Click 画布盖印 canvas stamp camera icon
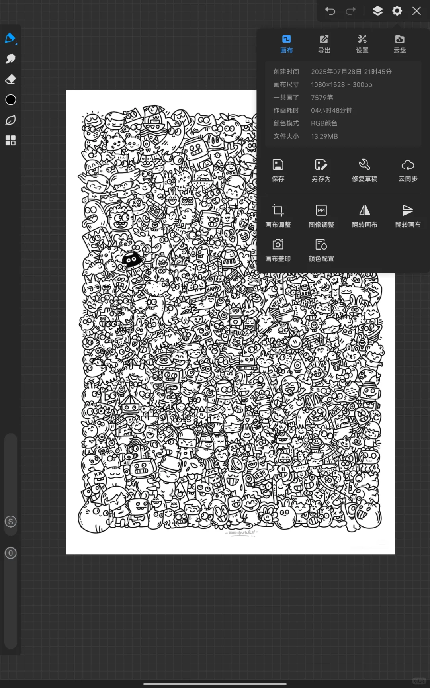The height and width of the screenshot is (688, 430). 278,250
